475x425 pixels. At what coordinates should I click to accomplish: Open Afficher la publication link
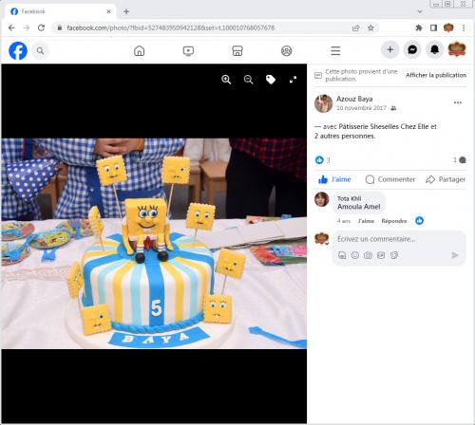click(436, 75)
